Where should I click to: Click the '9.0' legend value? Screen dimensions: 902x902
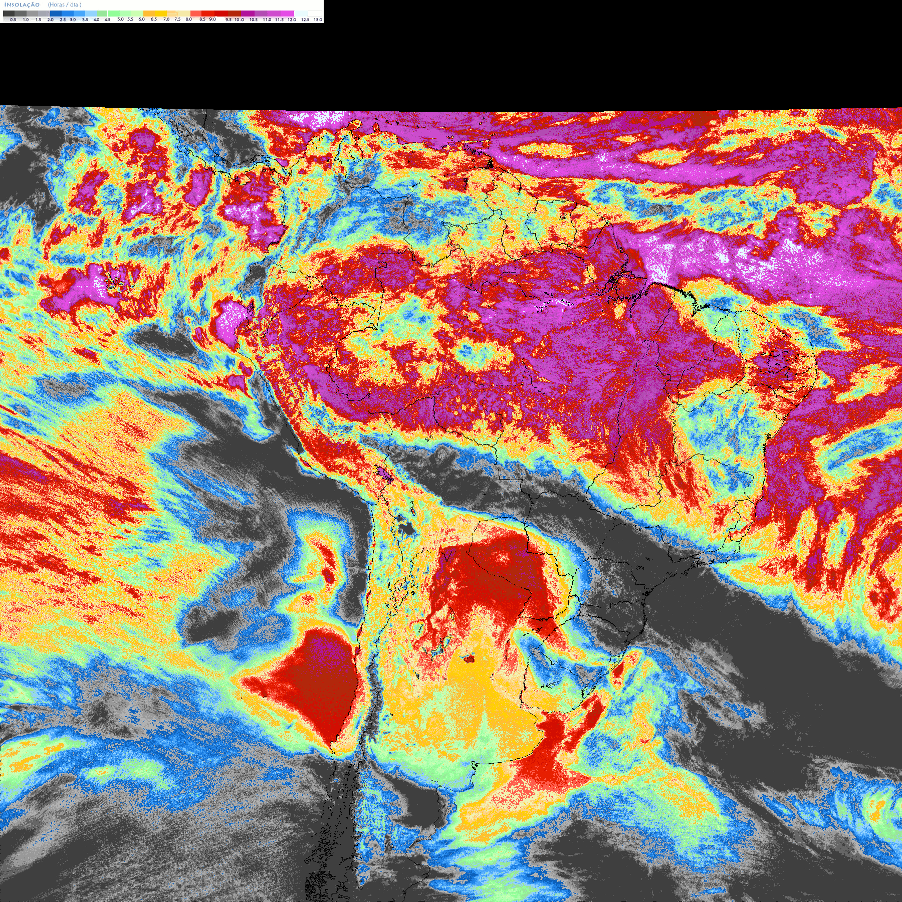pyautogui.click(x=212, y=19)
